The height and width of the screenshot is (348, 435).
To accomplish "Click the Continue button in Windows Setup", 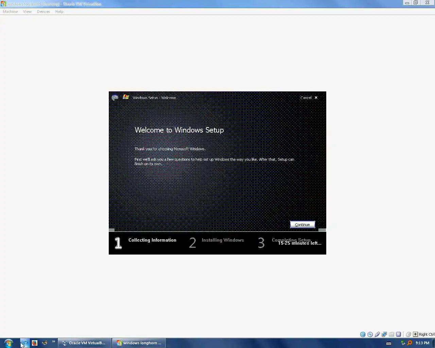I will pyautogui.click(x=302, y=225).
